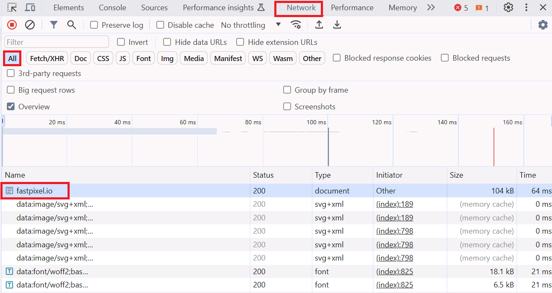Uncheck the Overview checkbox
The image size is (552, 293).
11,106
